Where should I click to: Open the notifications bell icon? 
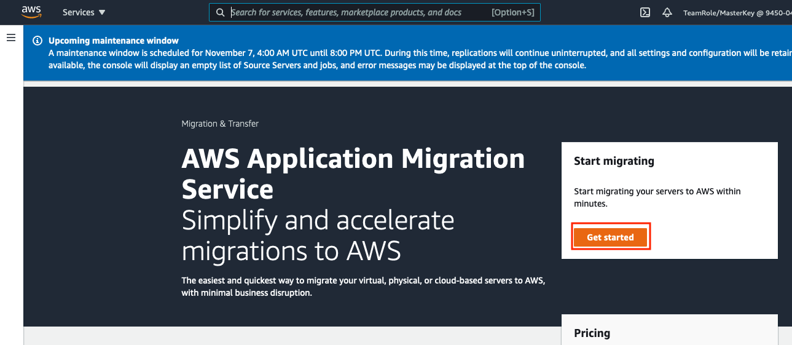(x=667, y=12)
